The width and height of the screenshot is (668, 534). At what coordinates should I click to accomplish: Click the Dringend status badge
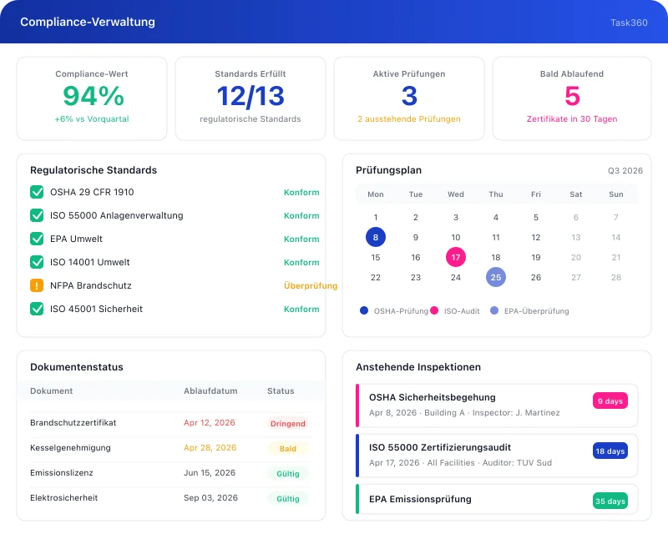click(287, 424)
